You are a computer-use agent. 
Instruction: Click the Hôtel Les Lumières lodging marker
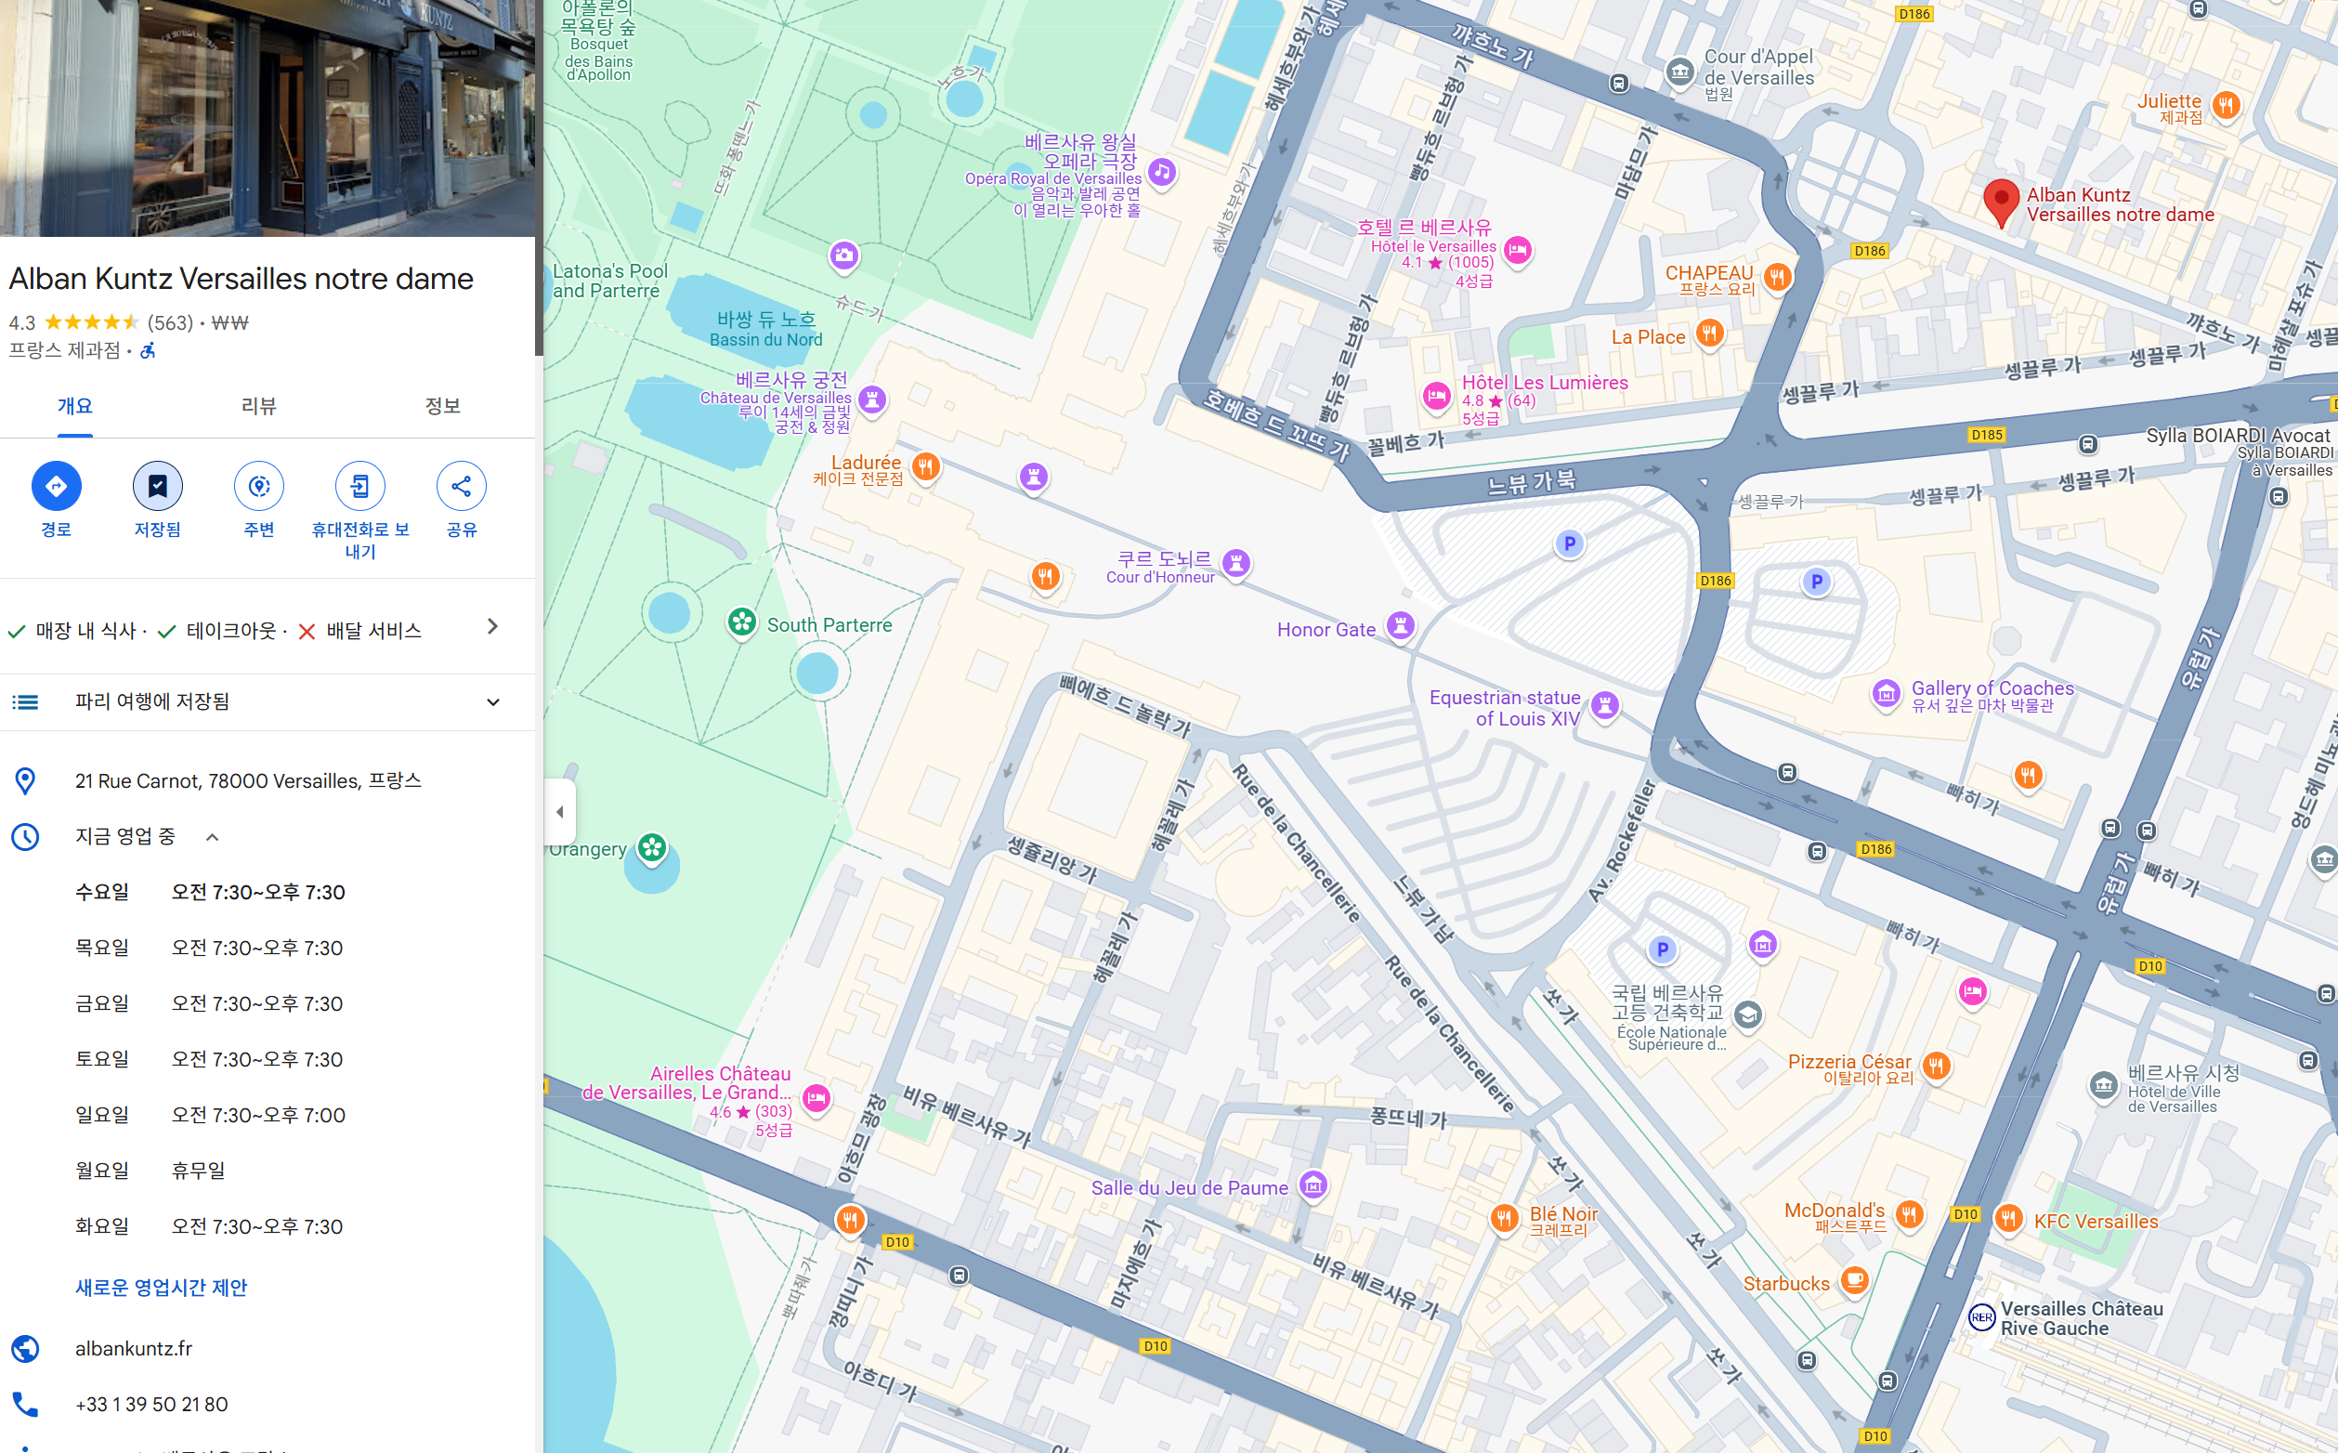[x=1436, y=395]
